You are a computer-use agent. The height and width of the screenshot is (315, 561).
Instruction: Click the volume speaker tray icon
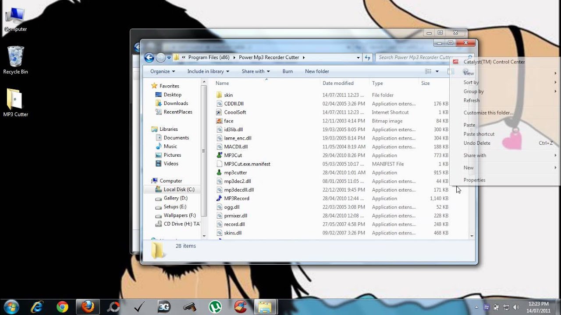[x=516, y=307]
